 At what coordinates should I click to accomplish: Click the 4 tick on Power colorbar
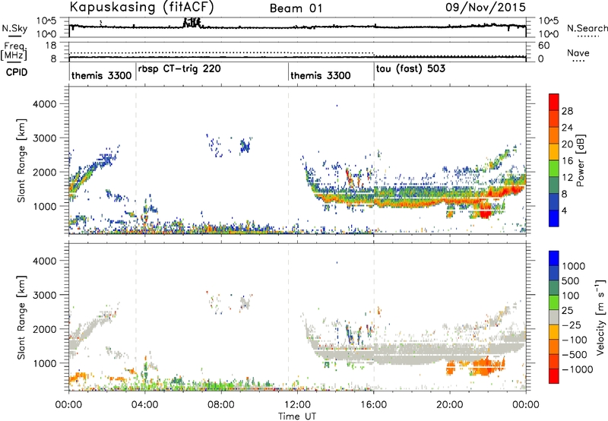click(x=565, y=210)
